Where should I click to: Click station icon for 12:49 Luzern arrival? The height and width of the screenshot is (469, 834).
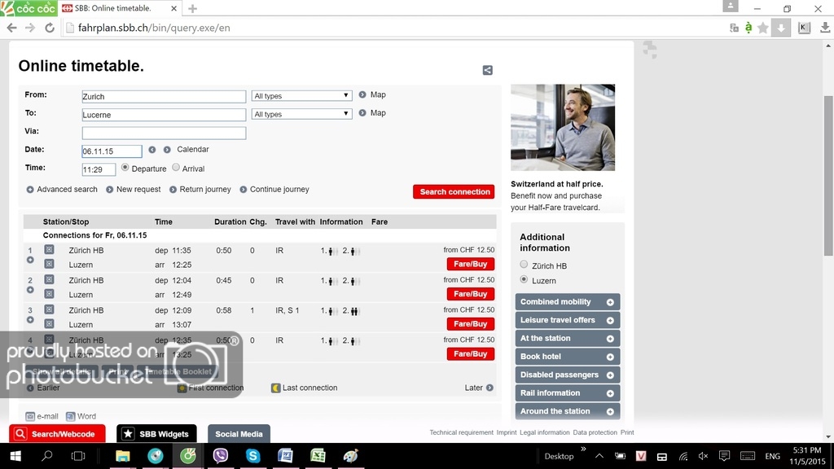click(49, 293)
